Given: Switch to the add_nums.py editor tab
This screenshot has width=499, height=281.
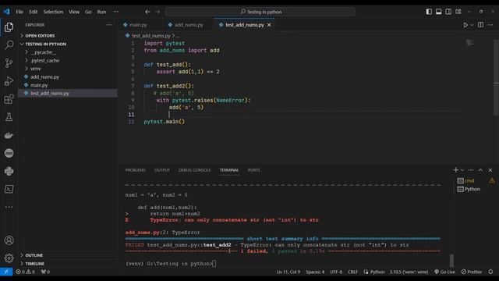Looking at the screenshot, I should pyautogui.click(x=189, y=25).
